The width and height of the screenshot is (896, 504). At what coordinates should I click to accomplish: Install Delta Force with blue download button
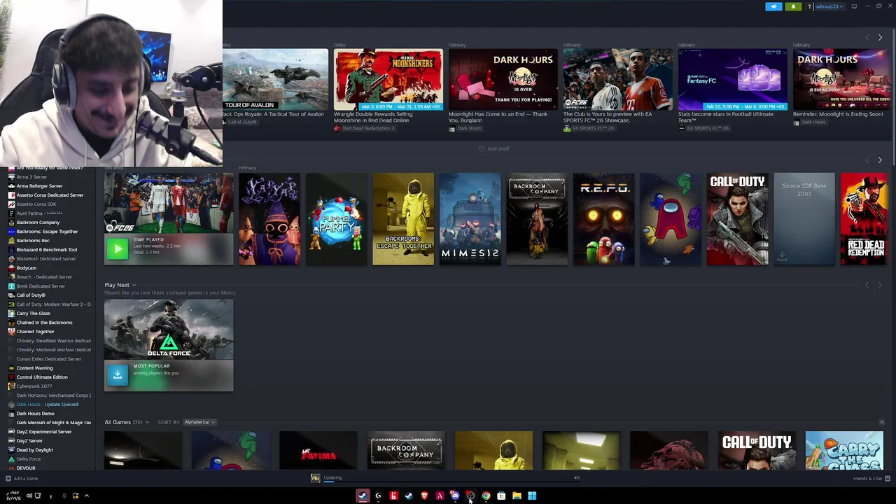click(x=118, y=374)
